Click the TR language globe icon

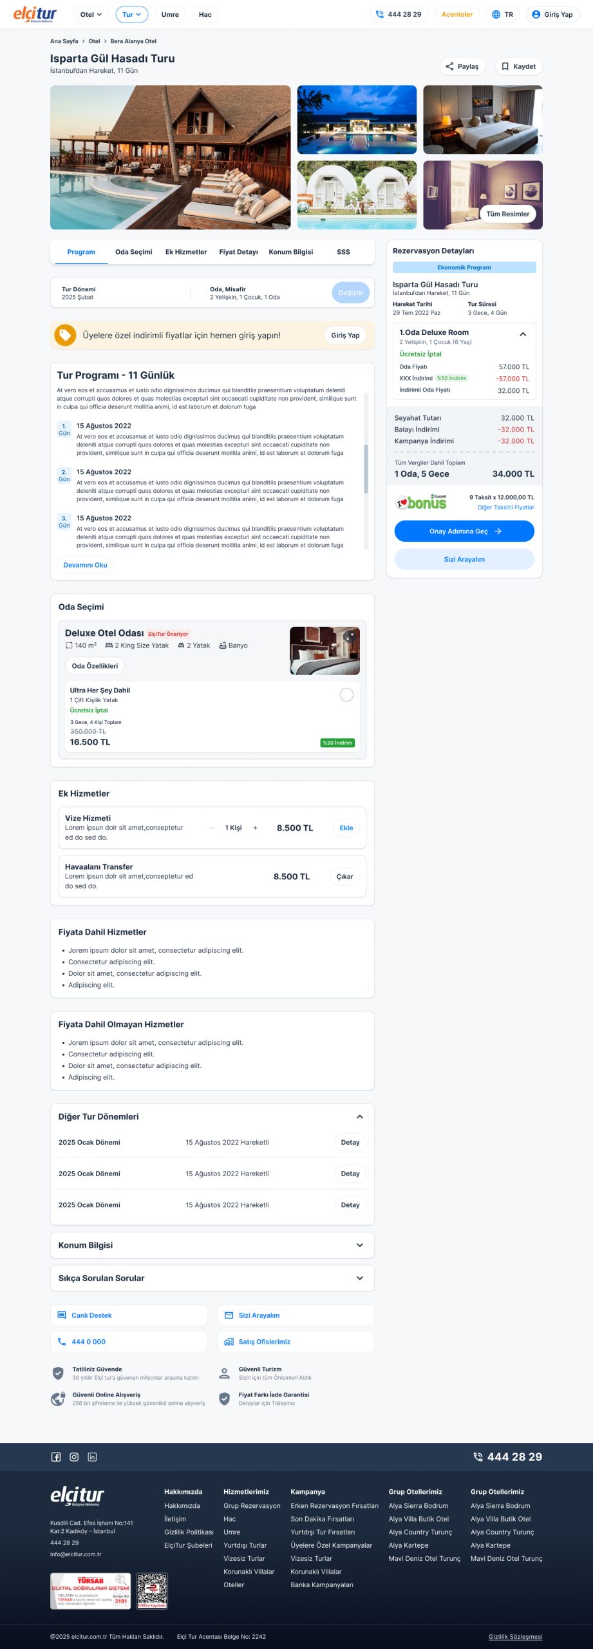[496, 14]
